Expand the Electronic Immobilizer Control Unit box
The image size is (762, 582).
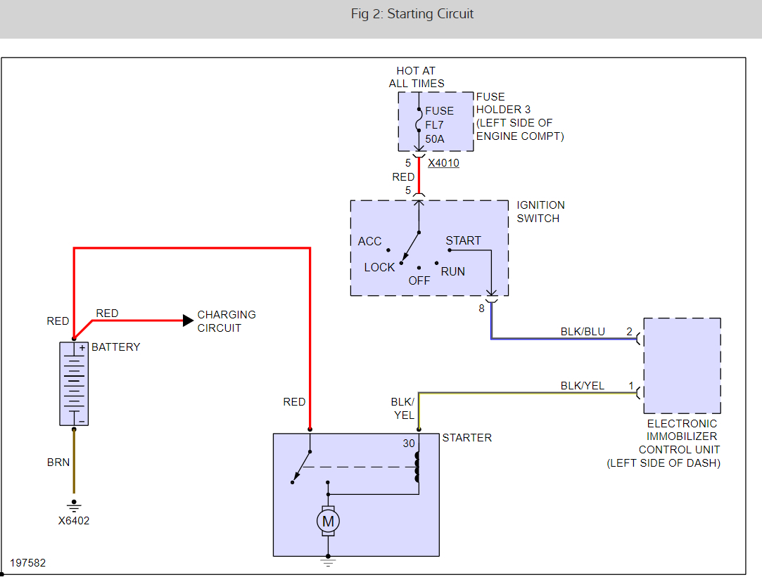click(x=682, y=366)
